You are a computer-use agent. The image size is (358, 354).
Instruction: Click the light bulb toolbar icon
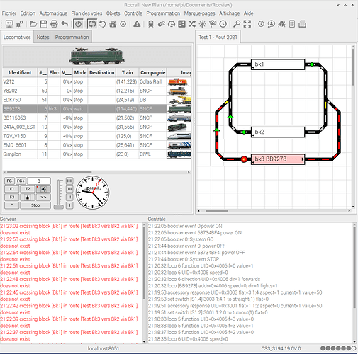pyautogui.click(x=202, y=24)
